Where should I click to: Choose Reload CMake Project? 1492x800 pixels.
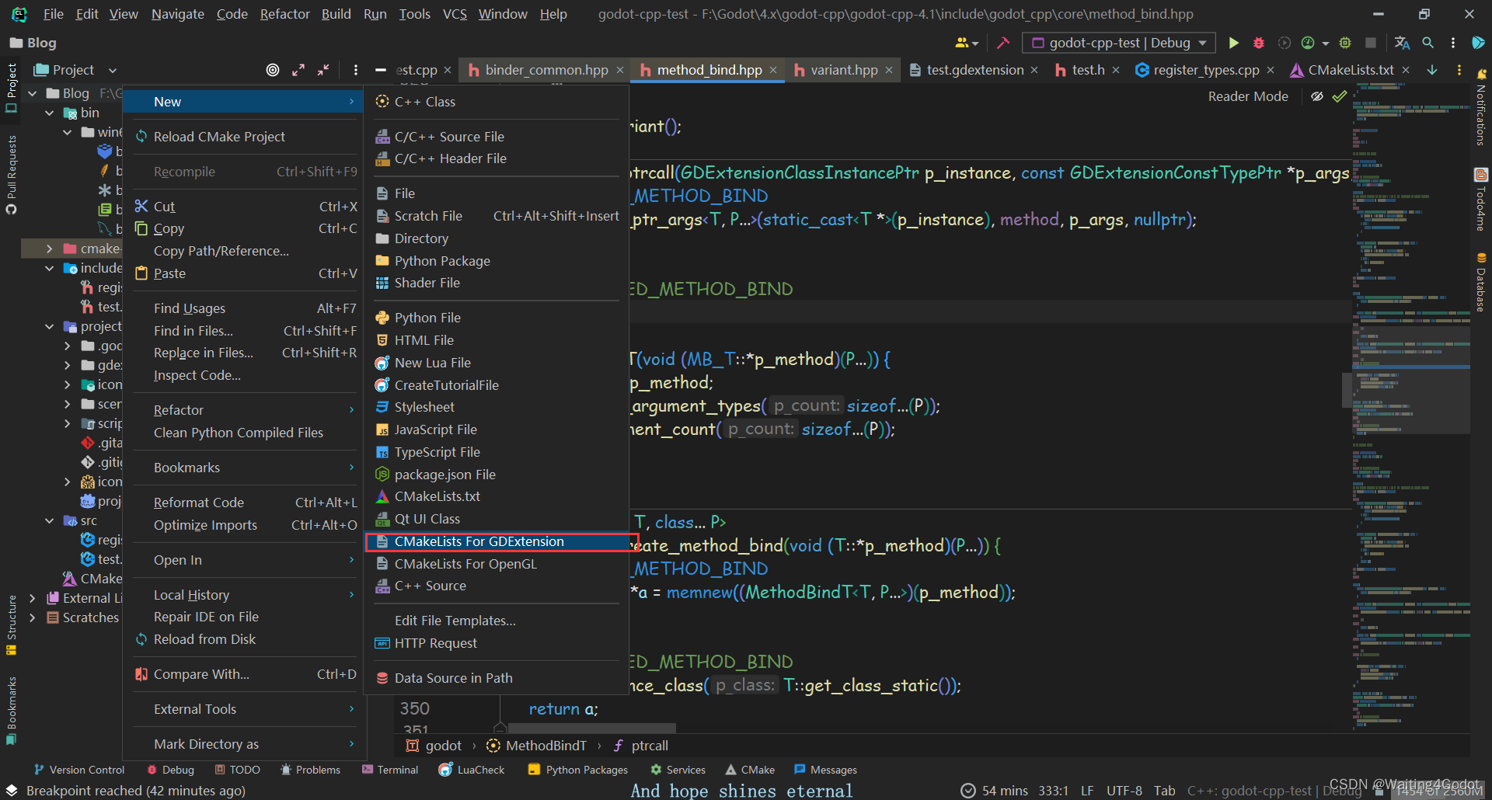click(x=218, y=136)
